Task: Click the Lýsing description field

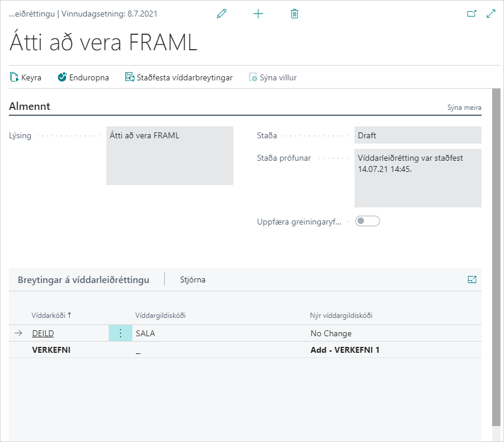Action: click(170, 155)
